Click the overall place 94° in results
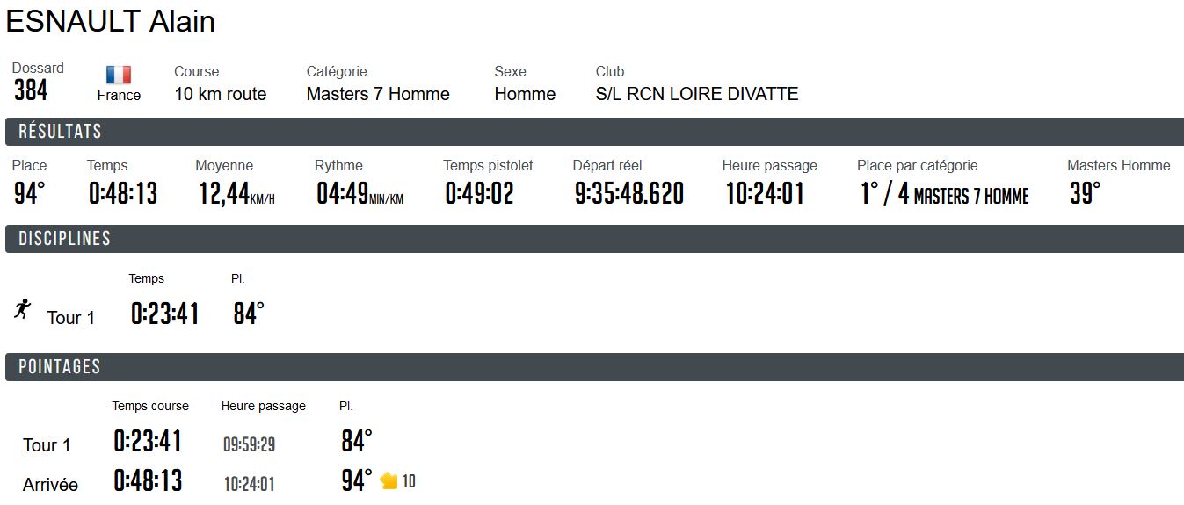 tap(29, 193)
